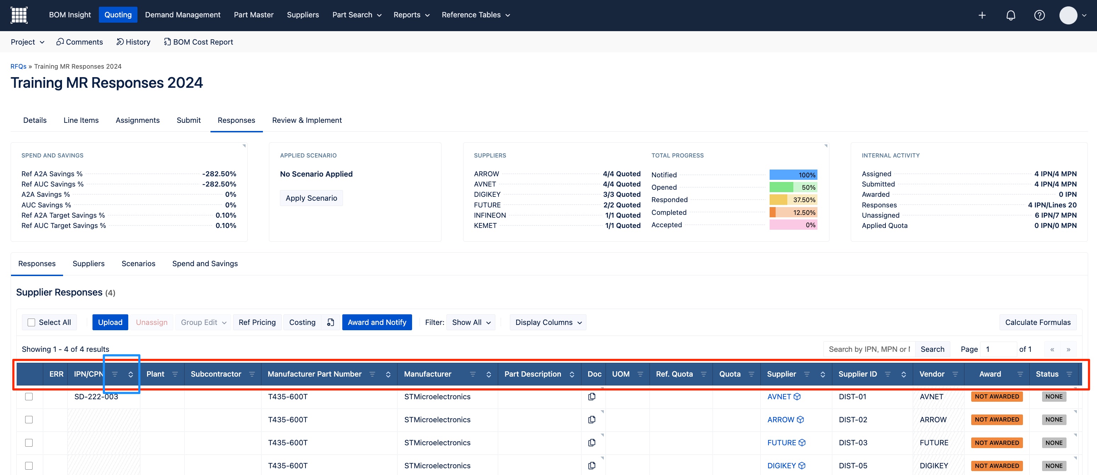Switch to the Assignments tab

pos(137,120)
